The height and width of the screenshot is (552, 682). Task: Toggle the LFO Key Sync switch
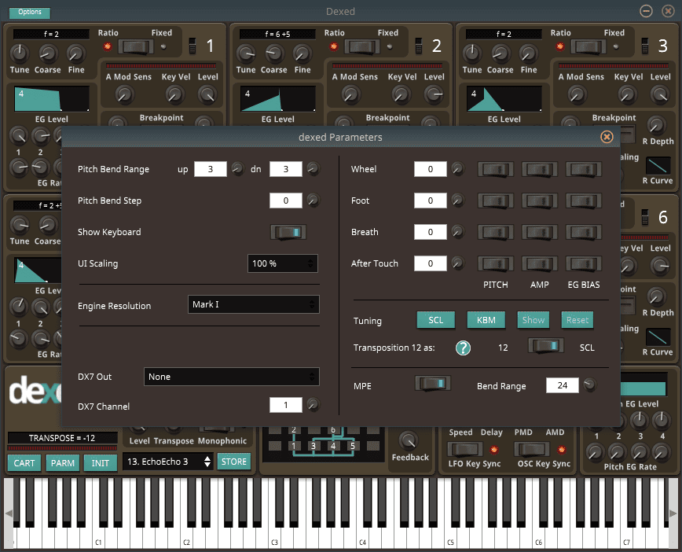(465, 449)
